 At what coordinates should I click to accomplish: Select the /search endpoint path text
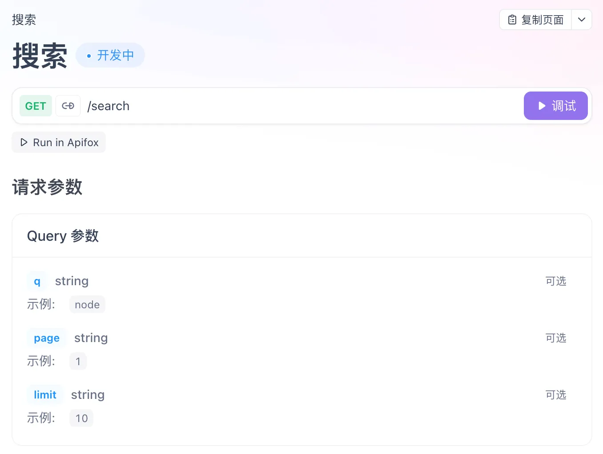point(109,106)
